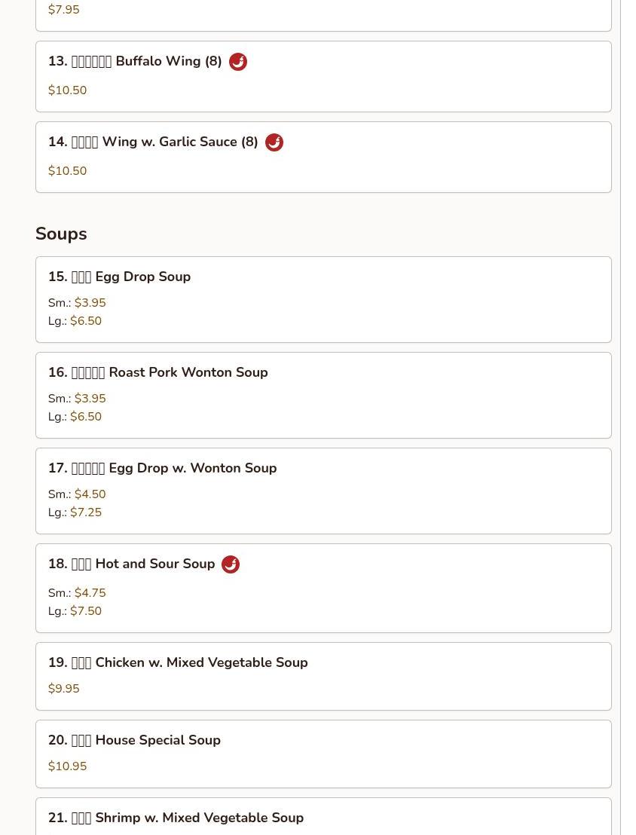The width and height of the screenshot is (636, 835).
Task: Click spicy pepper icon on Hot and Sour Soup
Action: [231, 564]
